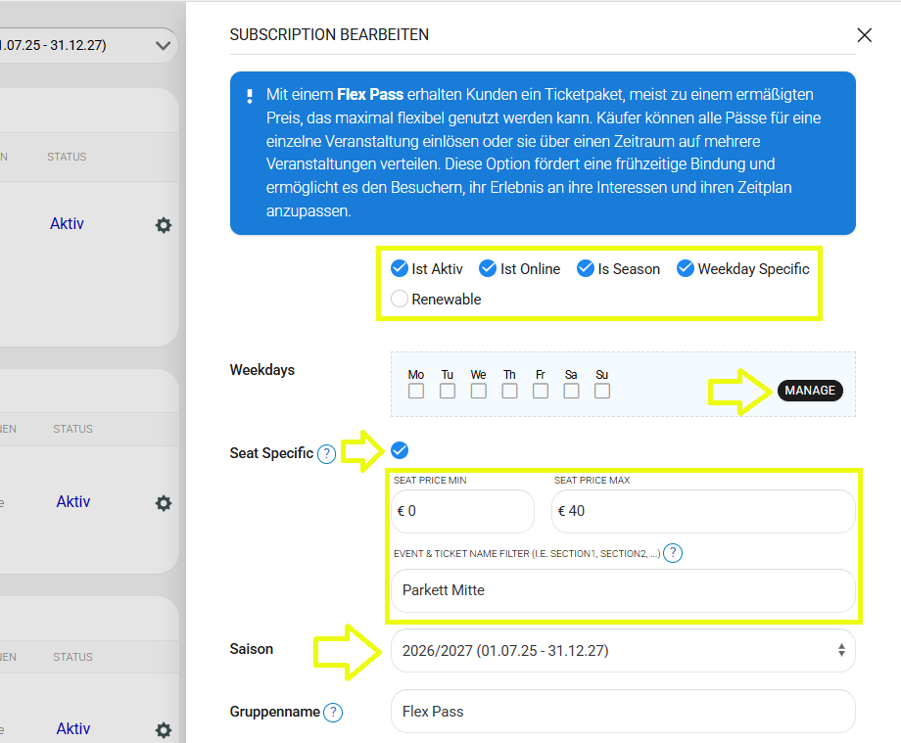Screen dimensions: 901x743
Task: Uncheck the Ist Aktiv checkbox
Action: (x=400, y=268)
